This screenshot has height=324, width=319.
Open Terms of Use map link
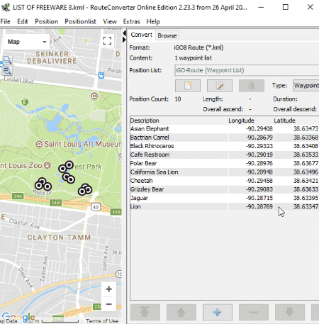point(102,321)
